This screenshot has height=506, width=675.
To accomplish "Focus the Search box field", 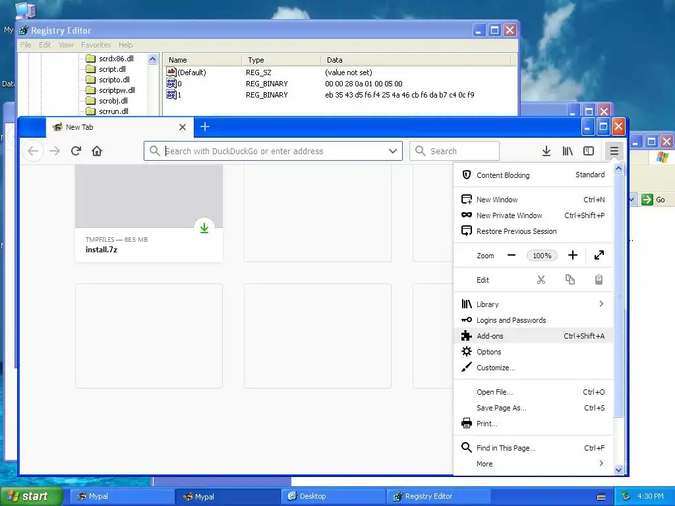I will 455,151.
